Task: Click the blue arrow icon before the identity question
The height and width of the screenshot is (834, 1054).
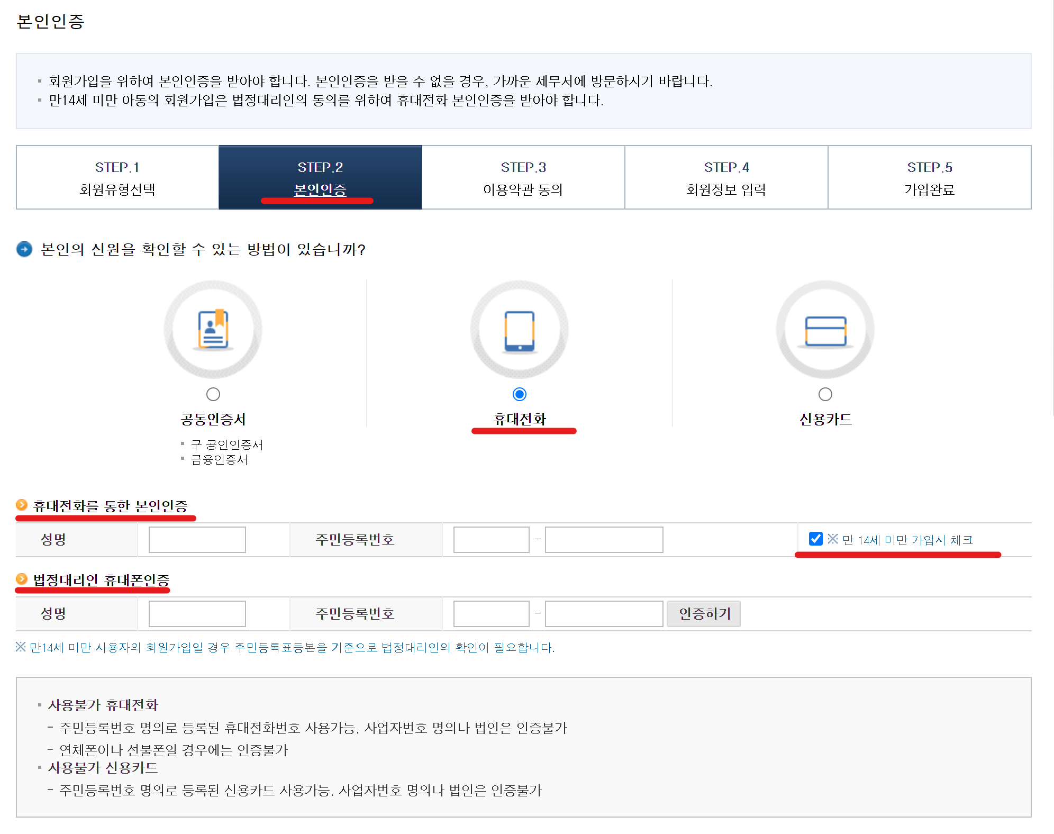Action: (23, 250)
